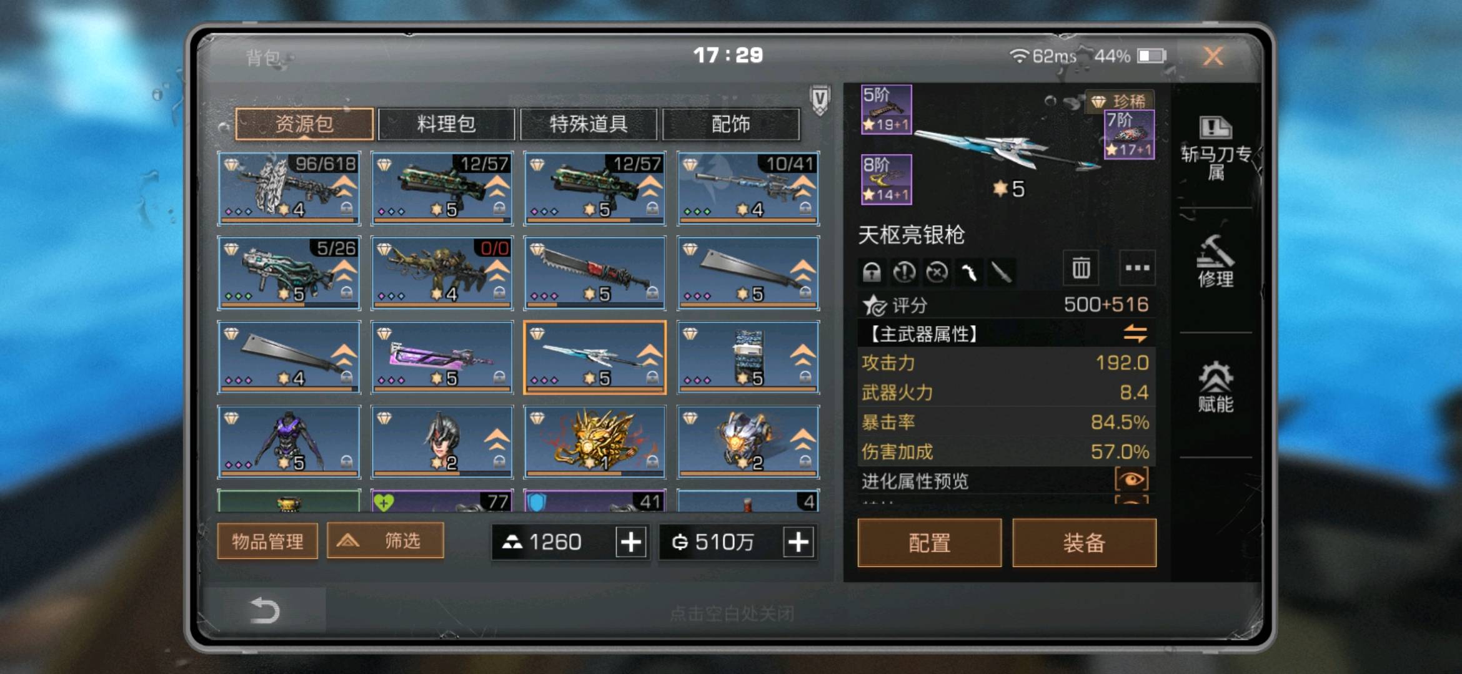Add more currency next to 1260
The image size is (1462, 674).
[631, 542]
